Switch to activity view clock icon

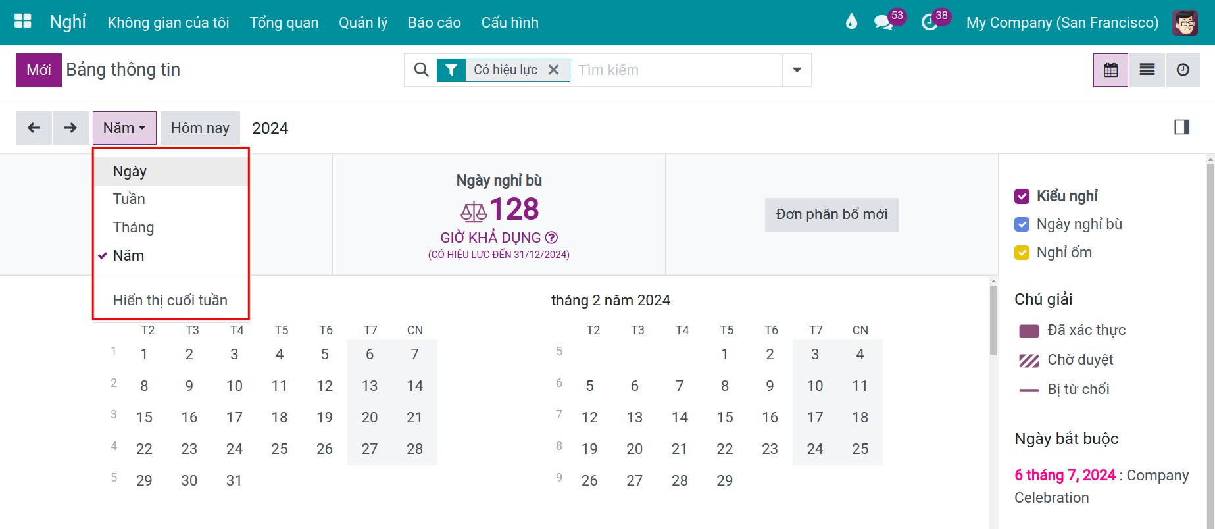(x=1183, y=70)
